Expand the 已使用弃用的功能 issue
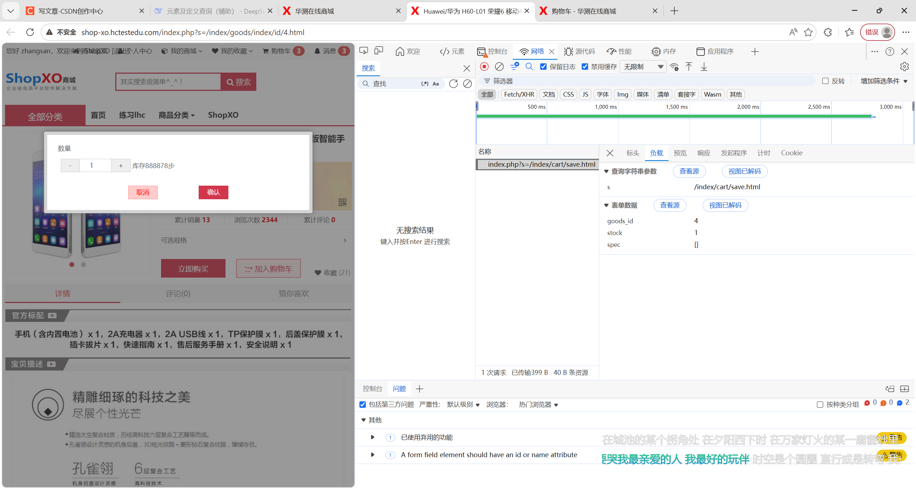 (372, 437)
